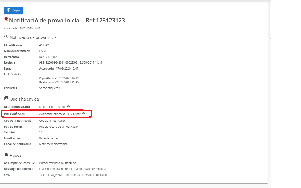Click the Etiquetes label
The image size is (301, 188).
tap(10, 88)
